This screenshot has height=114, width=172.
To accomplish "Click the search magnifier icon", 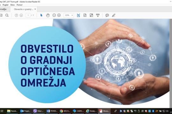I will [x=7, y=15].
